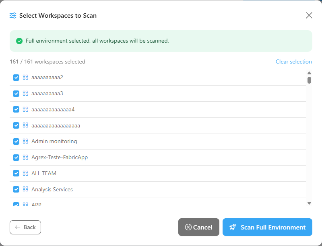Uncheck the Analysis Services checkbox
Image resolution: width=322 pixels, height=246 pixels.
pyautogui.click(x=16, y=189)
